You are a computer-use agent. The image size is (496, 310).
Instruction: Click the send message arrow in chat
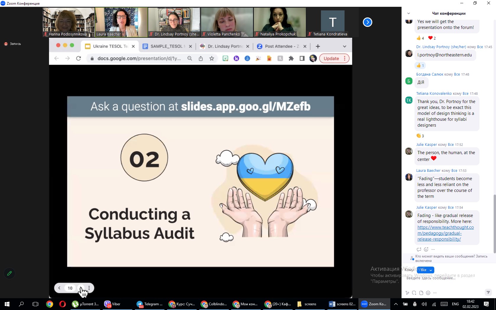coord(488,292)
